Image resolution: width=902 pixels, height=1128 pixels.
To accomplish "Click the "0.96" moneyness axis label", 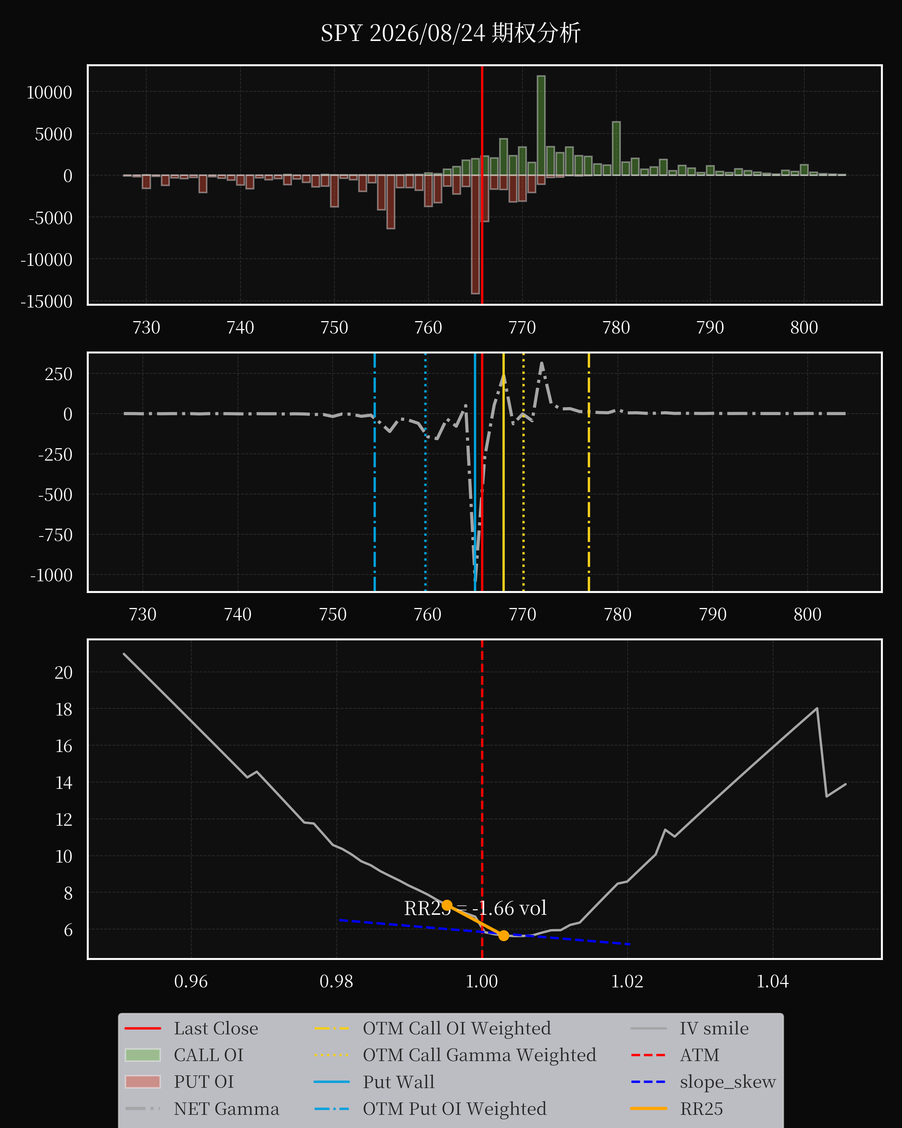I will click(191, 981).
